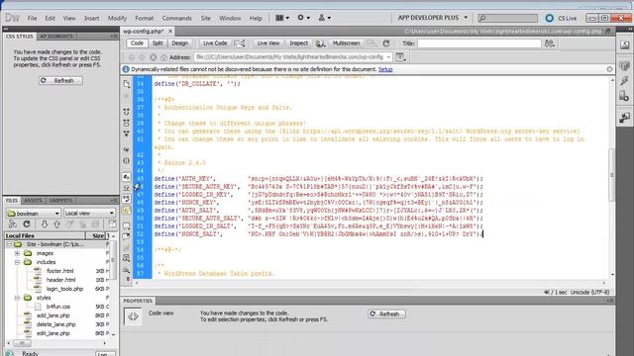Close the wp-config.php document tab
Image resolution: width=634 pixels, height=356 pixels.
pyautogui.click(x=170, y=31)
